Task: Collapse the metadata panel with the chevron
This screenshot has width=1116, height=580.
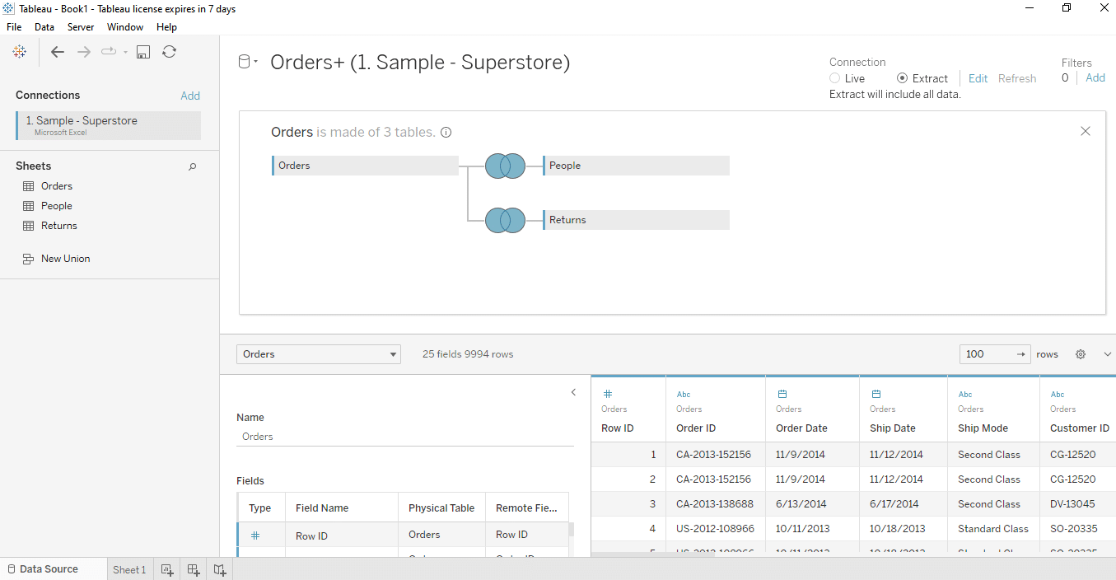Action: tap(573, 392)
